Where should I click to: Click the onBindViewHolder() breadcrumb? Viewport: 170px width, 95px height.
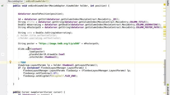click(x=37, y=1)
